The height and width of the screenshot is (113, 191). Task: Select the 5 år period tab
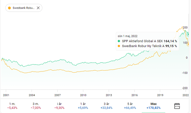click(130, 106)
